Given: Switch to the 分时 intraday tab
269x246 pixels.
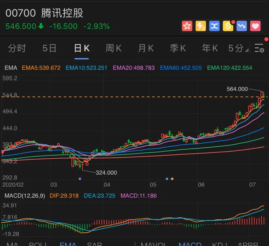Looking at the screenshot, I should coord(17,48).
